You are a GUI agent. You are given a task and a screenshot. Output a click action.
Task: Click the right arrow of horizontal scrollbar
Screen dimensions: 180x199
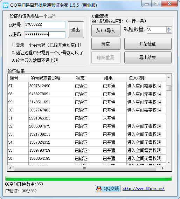tap(163, 169)
